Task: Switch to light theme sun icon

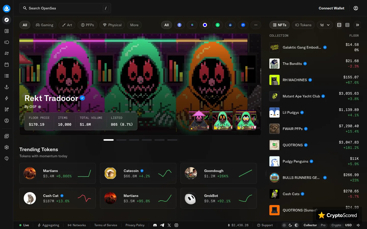Action: point(284,225)
